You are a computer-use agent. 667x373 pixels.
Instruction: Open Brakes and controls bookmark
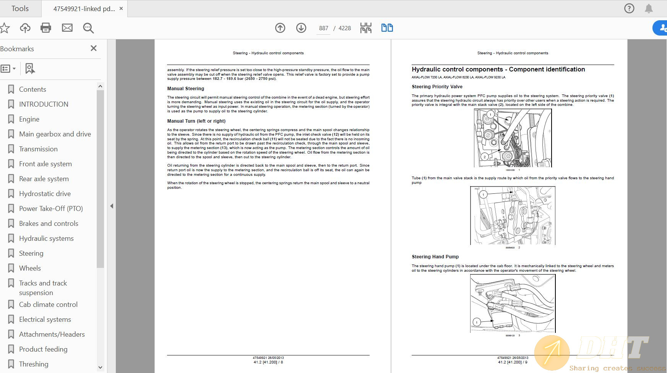coord(49,224)
